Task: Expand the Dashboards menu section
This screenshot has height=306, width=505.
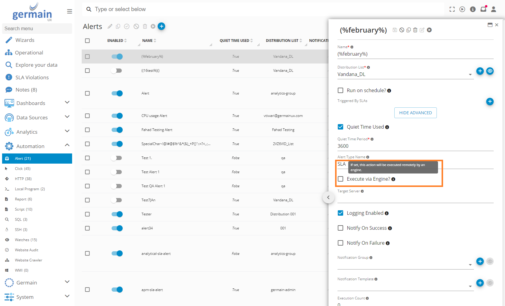Action: [67, 103]
